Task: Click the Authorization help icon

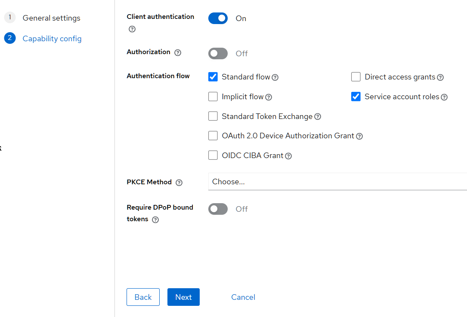Action: [x=178, y=52]
